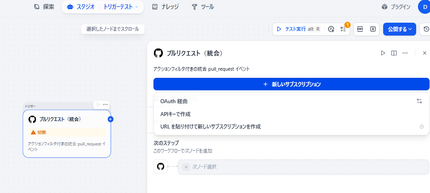This screenshot has height=193, width=430.
Task: Open help docs book icon
Action: click(394, 53)
